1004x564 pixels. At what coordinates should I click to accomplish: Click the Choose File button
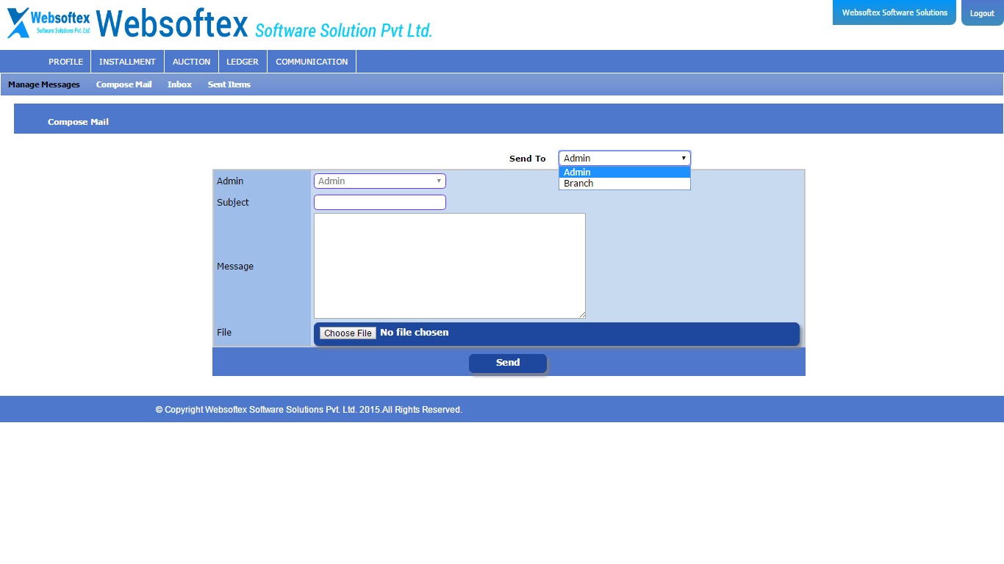(348, 333)
